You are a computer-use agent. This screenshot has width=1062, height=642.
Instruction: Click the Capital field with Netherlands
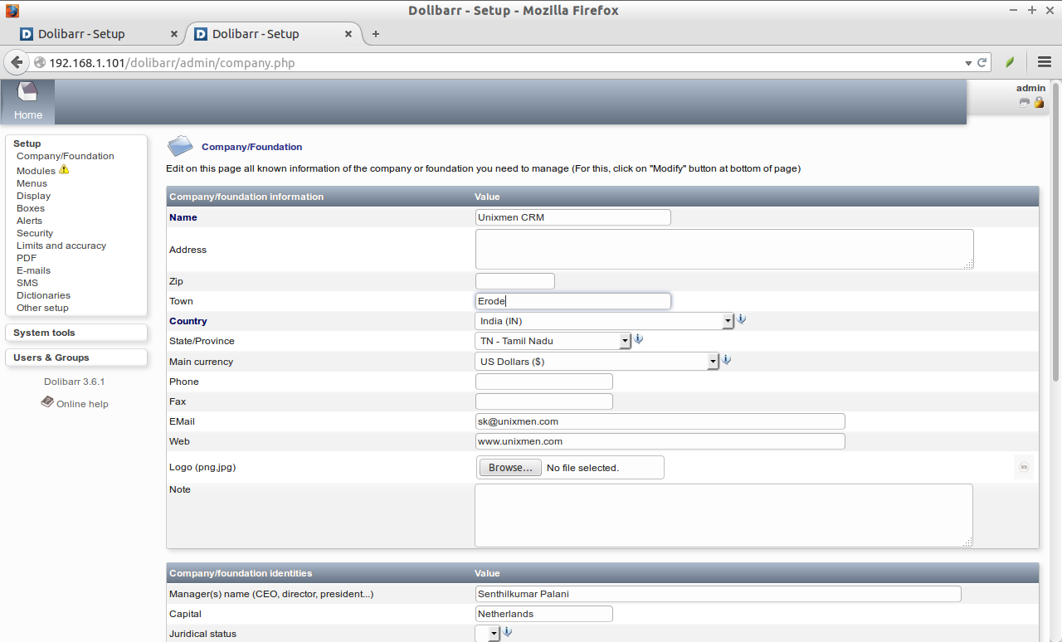click(544, 614)
